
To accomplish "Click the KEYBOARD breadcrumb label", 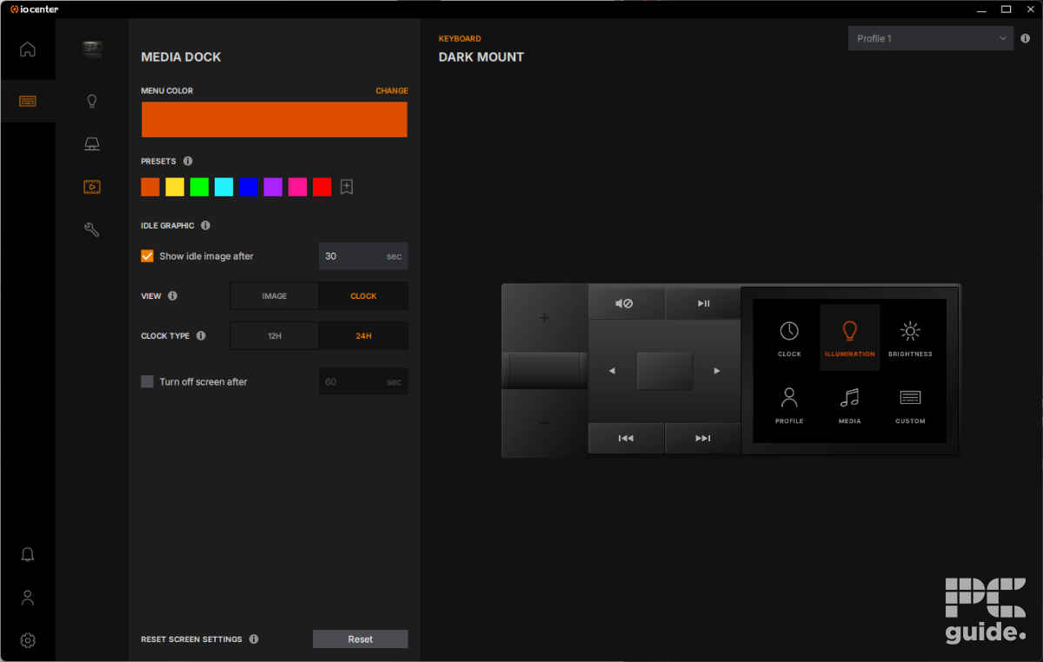I will click(460, 39).
